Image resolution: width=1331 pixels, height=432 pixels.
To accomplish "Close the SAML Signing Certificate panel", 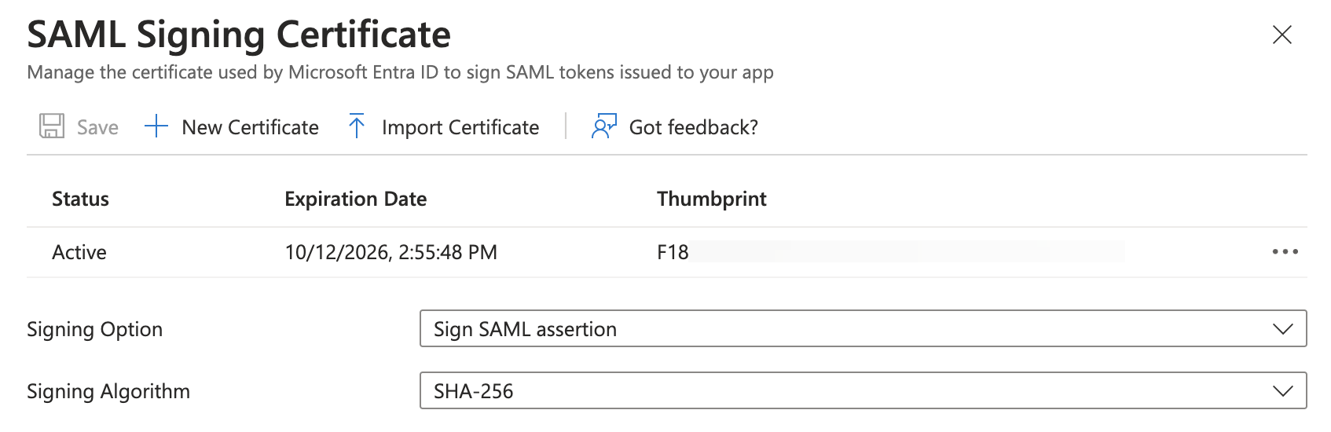I will [1281, 35].
